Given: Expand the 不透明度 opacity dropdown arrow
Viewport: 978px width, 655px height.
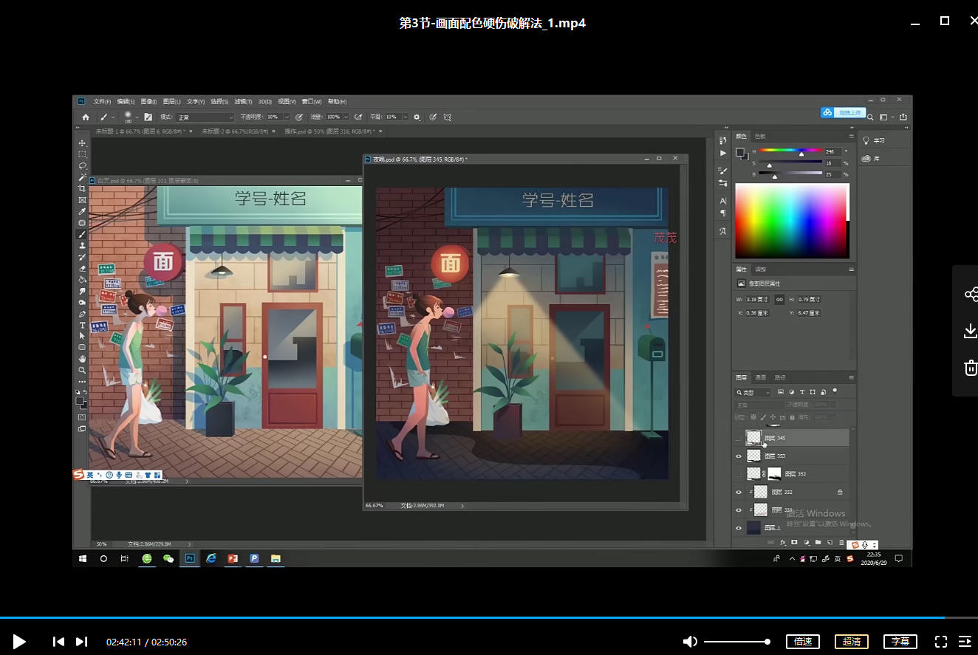Looking at the screenshot, I should click(287, 117).
